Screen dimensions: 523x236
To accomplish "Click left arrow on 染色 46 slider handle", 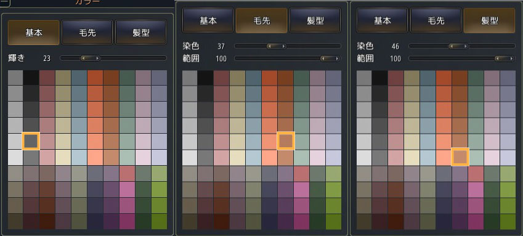I will coord(452,46).
